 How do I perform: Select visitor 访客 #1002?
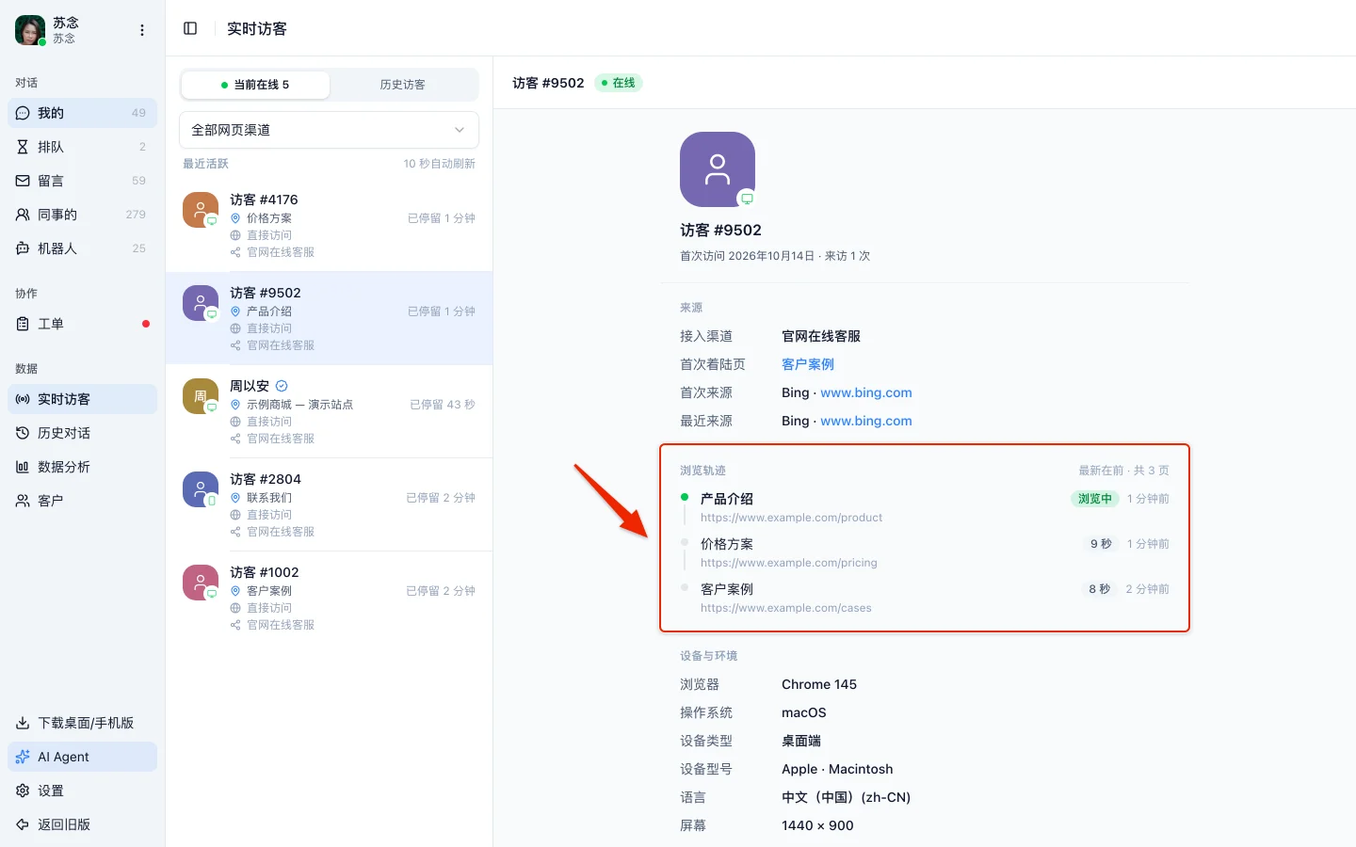click(329, 599)
